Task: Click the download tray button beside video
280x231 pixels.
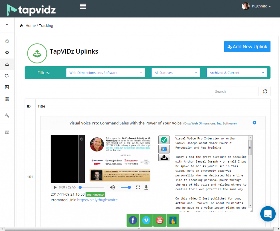Action: (x=164, y=158)
